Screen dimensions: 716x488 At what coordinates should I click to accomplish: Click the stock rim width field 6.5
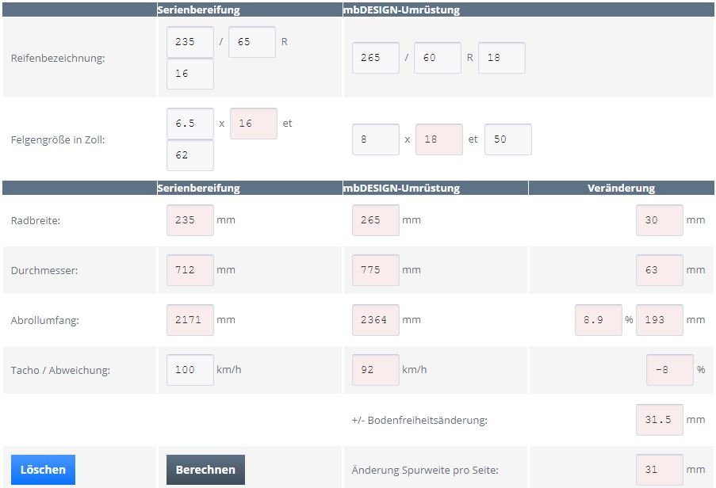coord(190,124)
